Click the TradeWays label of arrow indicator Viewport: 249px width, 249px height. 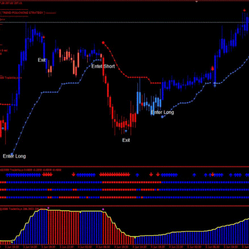pyautogui.click(x=31, y=170)
